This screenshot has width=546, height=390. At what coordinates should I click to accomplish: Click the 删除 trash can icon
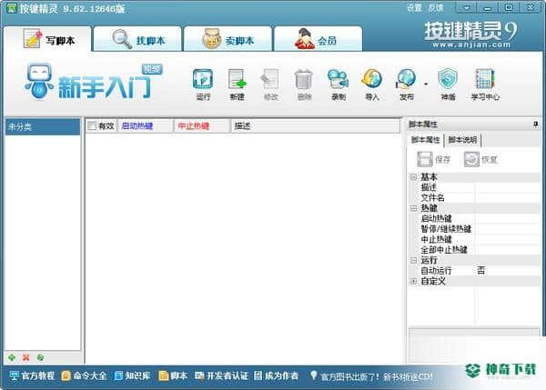304,85
